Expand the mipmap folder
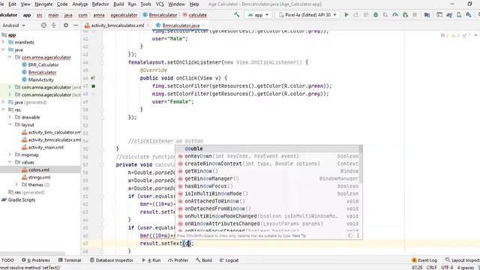This screenshot has width=480, height=270. [10, 154]
